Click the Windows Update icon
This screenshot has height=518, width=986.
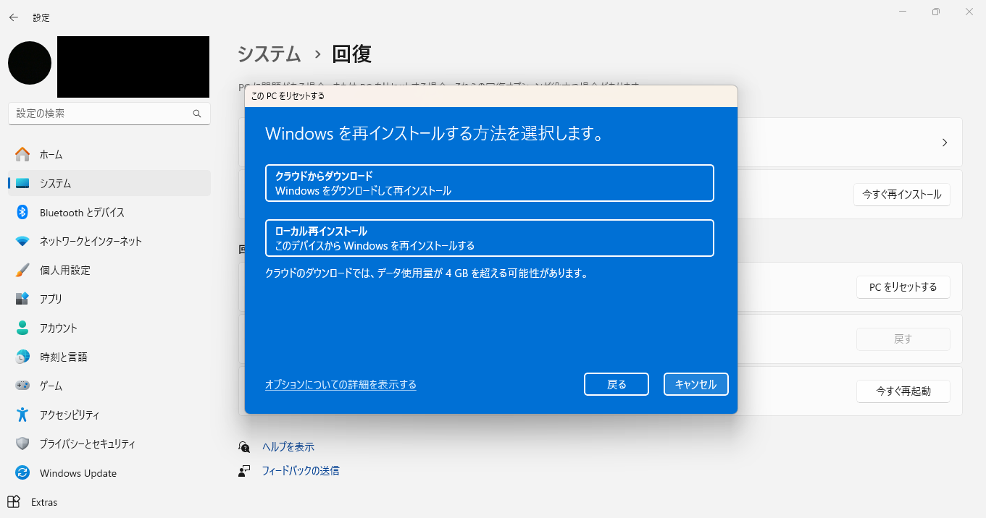(22, 473)
